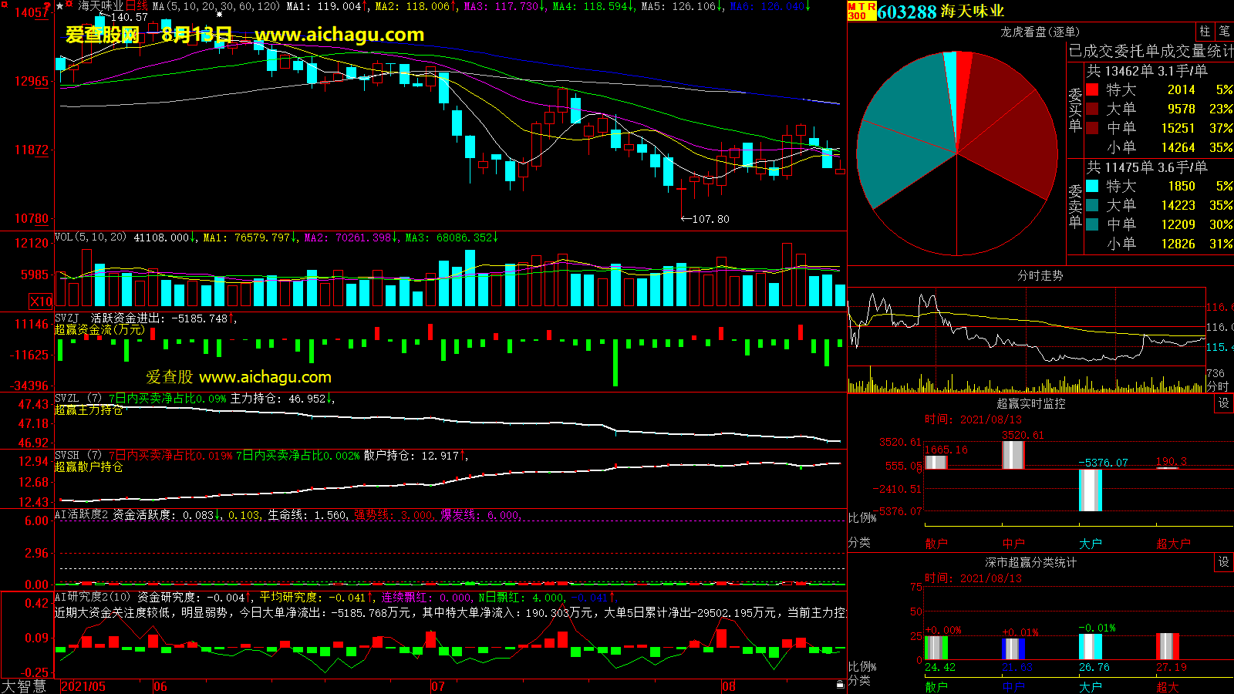
Task: Click the bright red 特大 buy-order swatch
Action: click(1092, 89)
